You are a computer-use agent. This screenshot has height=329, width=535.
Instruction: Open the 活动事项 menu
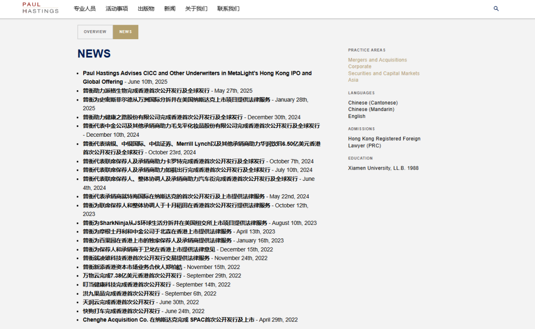(x=117, y=8)
